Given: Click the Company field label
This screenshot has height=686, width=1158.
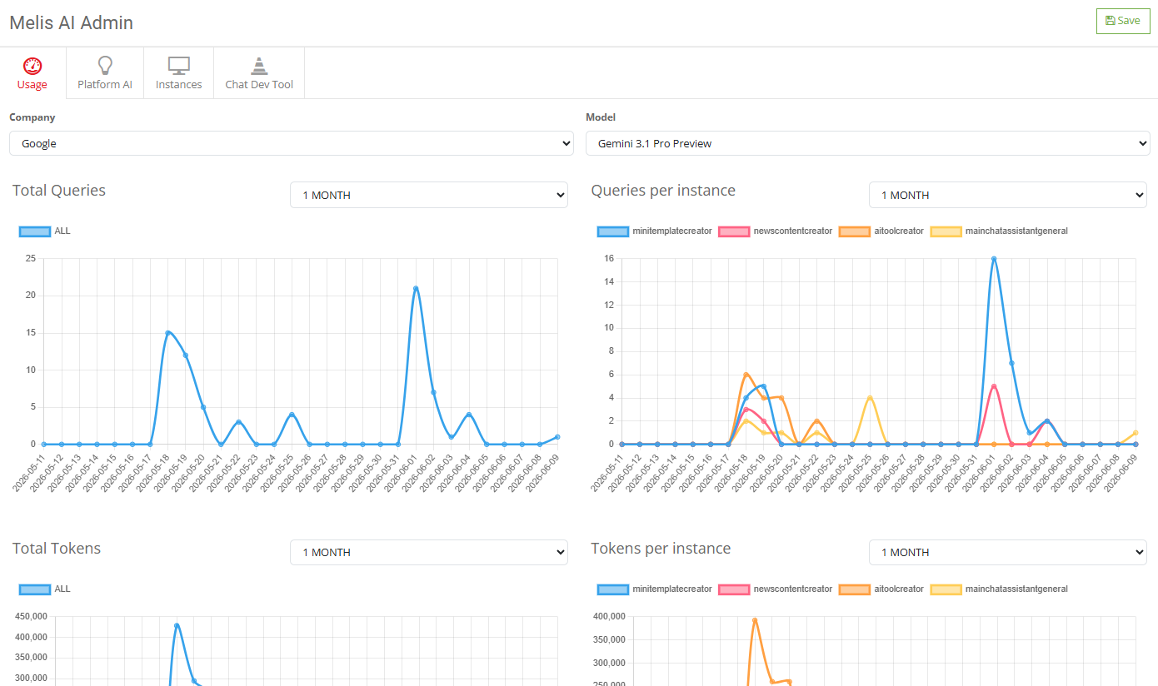Looking at the screenshot, I should pos(32,117).
